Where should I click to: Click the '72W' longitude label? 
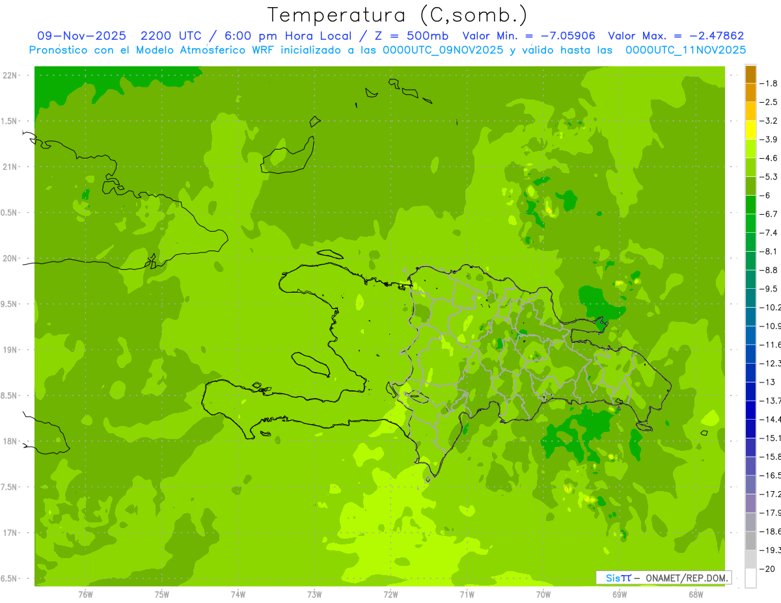pyautogui.click(x=390, y=595)
